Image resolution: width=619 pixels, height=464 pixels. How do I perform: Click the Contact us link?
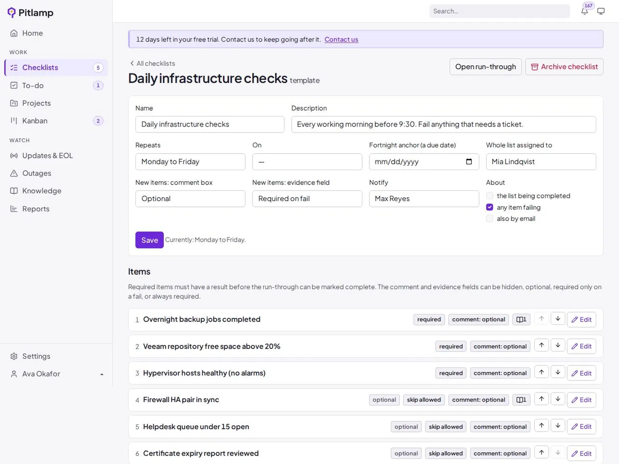(x=341, y=40)
